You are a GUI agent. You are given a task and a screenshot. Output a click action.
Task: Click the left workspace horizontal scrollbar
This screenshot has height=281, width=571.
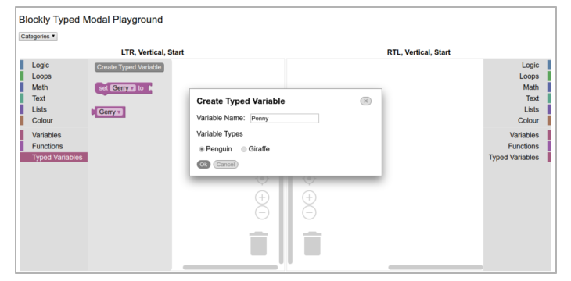coord(230,267)
